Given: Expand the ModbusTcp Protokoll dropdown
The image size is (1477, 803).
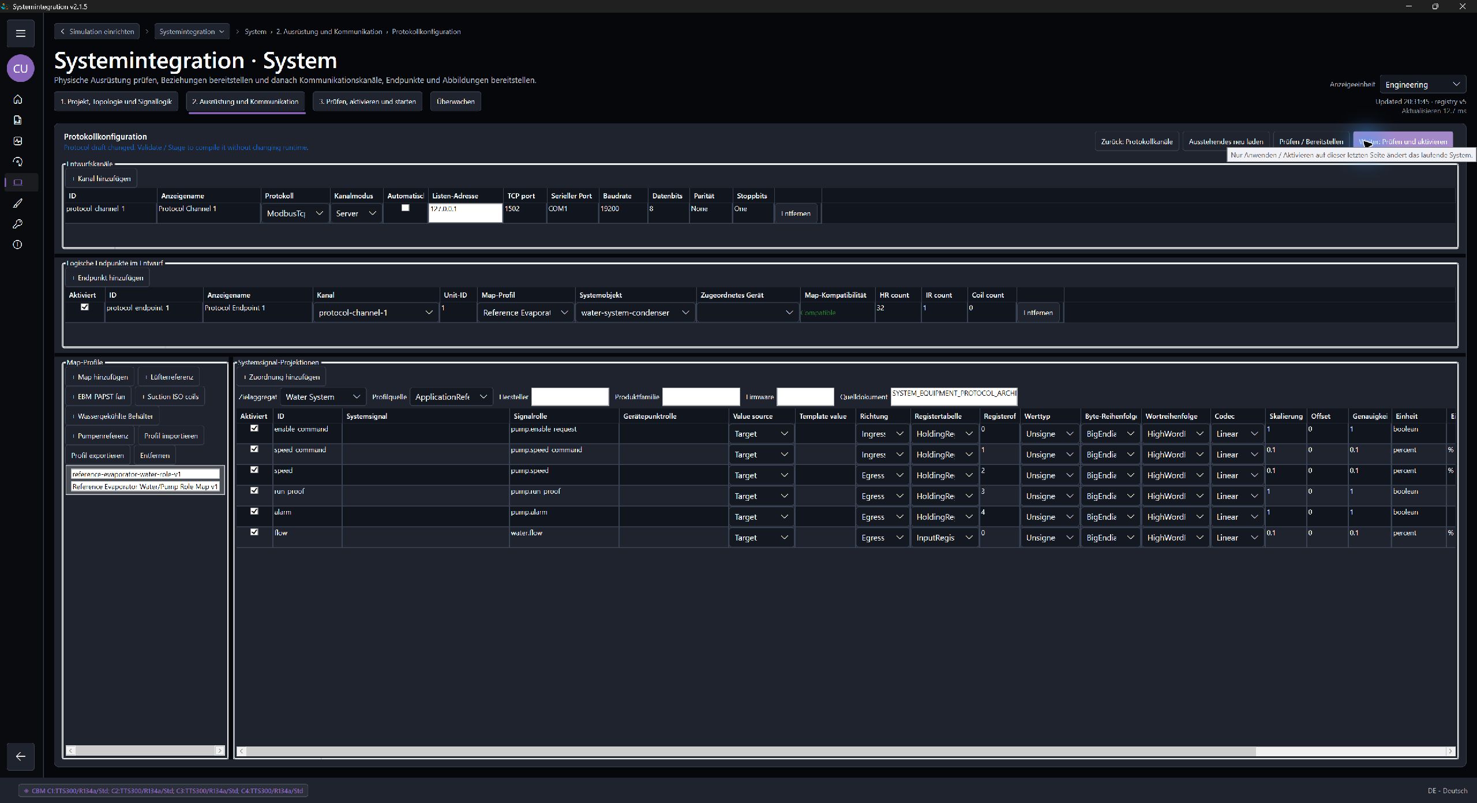Looking at the screenshot, I should (x=295, y=213).
